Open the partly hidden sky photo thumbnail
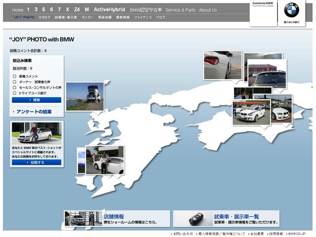Screen dimensions: 316x237 tap(81, 160)
